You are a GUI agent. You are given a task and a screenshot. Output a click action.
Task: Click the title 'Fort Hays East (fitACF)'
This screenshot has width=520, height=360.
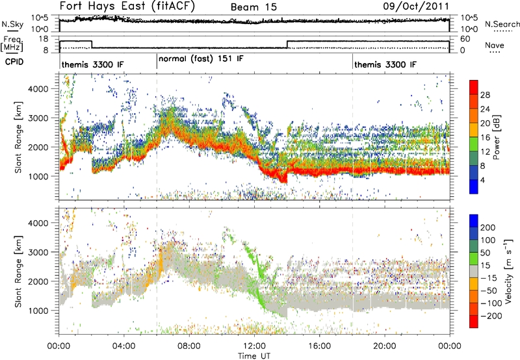tap(127, 6)
